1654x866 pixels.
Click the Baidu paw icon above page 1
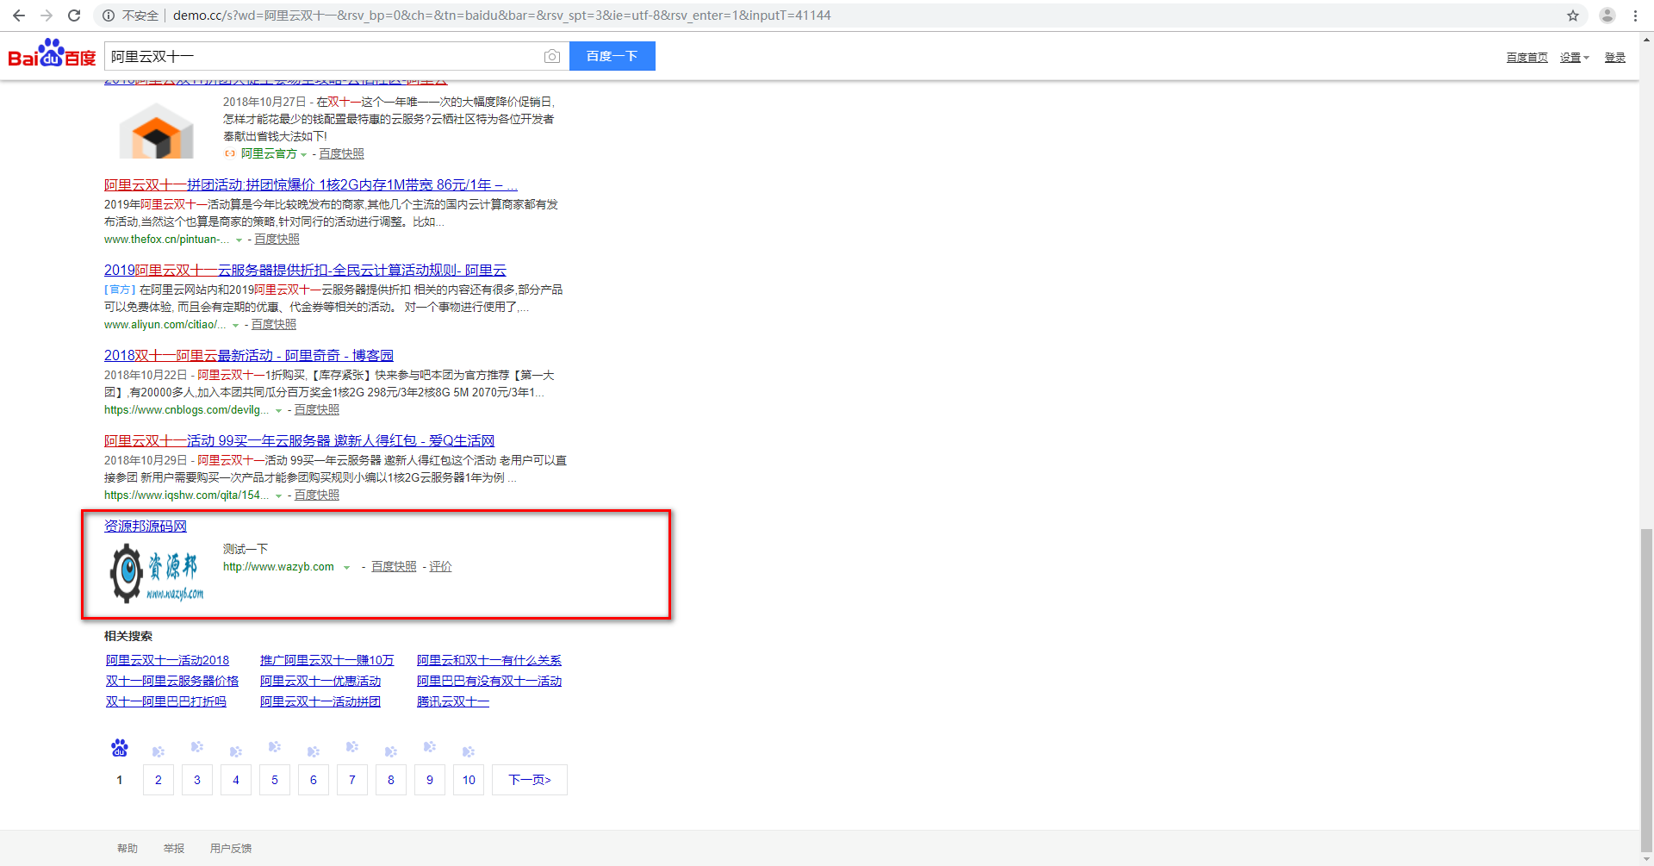click(120, 748)
